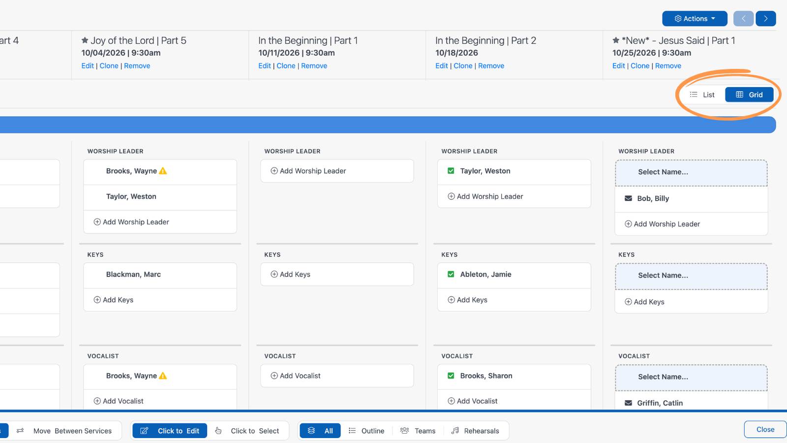Click the star icon beside Joy of the Lord

[85, 40]
